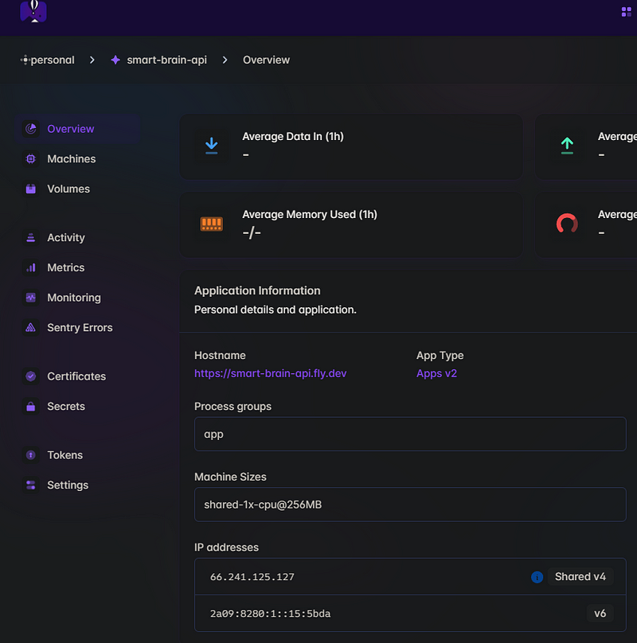Click the Application Information heading

pos(257,290)
